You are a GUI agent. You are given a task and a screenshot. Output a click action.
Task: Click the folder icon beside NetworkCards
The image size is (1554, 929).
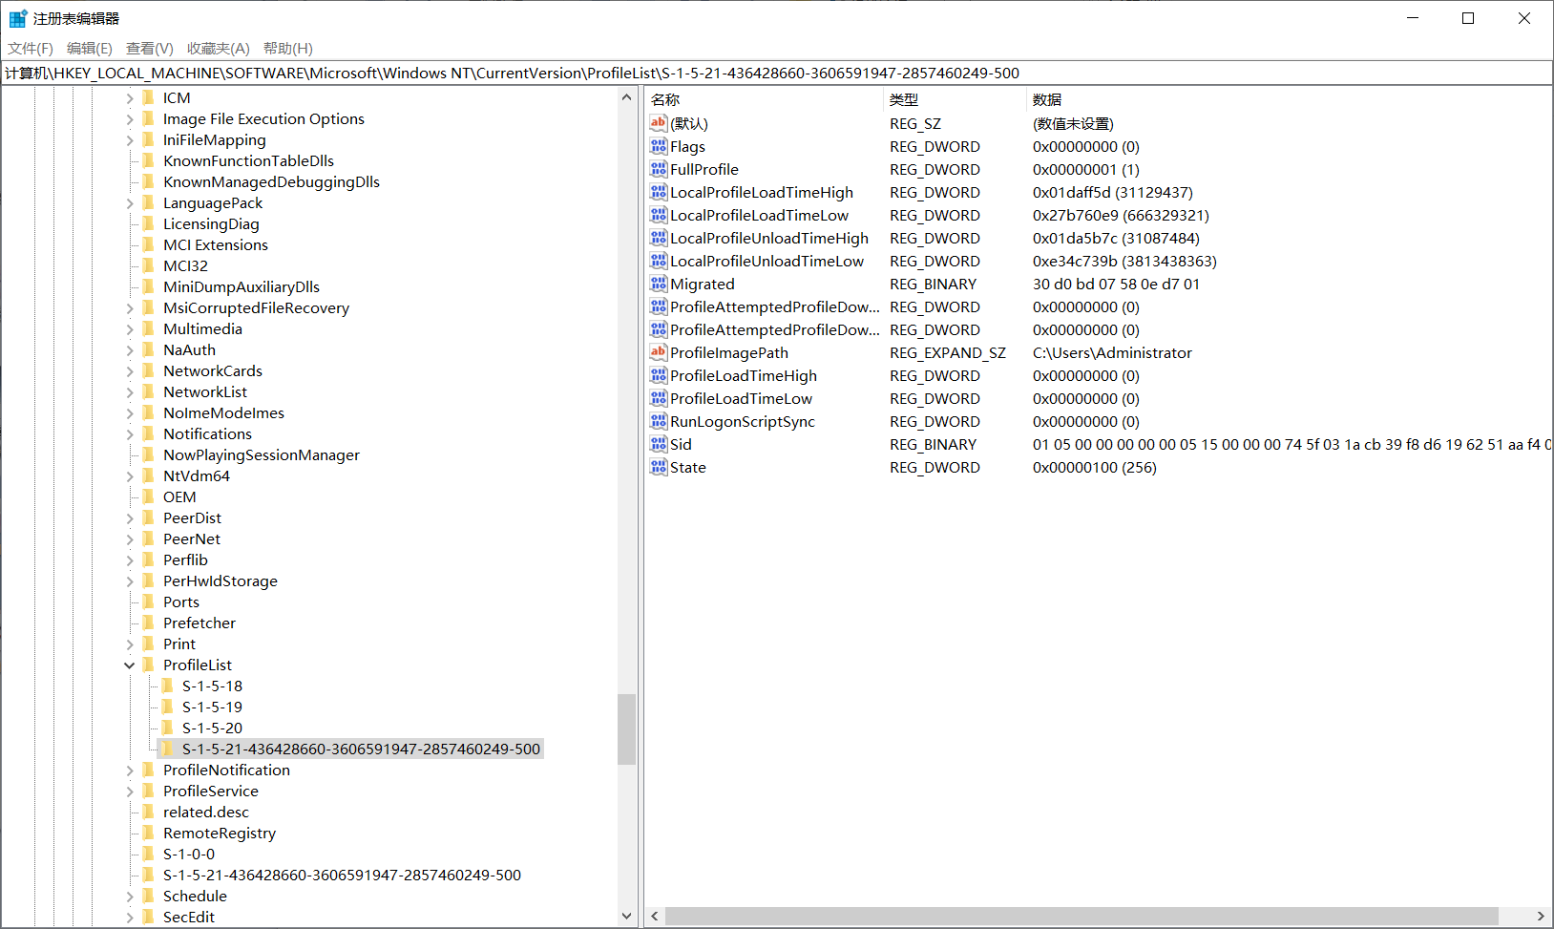click(x=148, y=370)
